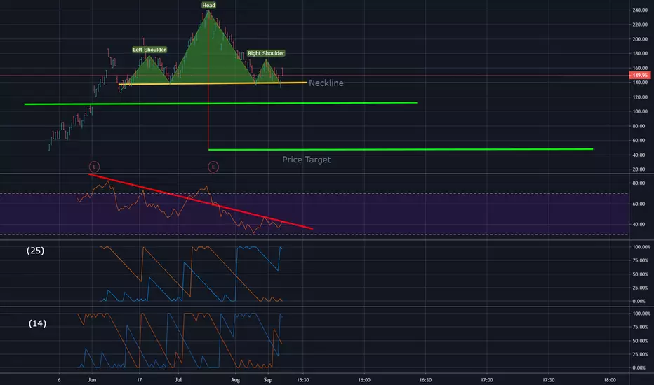Click the Aug date on time axis
The image size is (654, 385).
click(235, 380)
